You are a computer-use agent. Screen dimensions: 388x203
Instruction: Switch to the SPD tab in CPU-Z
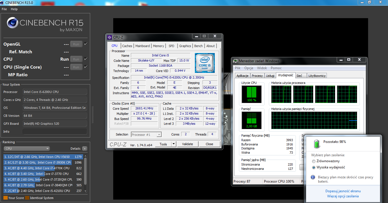(172, 46)
